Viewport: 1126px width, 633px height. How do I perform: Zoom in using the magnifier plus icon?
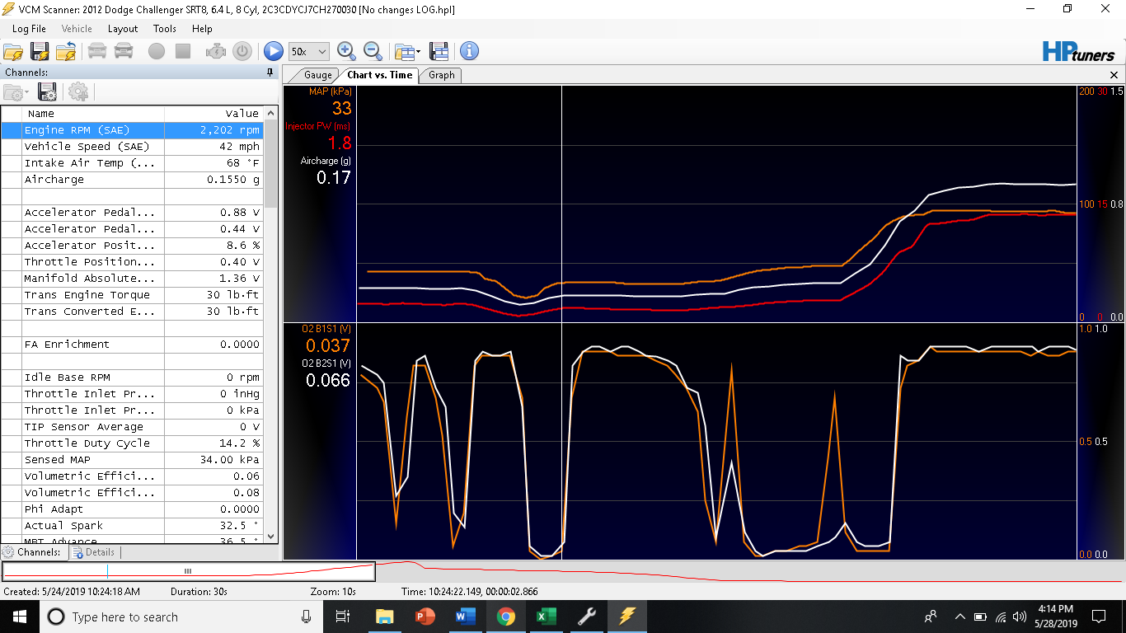(347, 51)
